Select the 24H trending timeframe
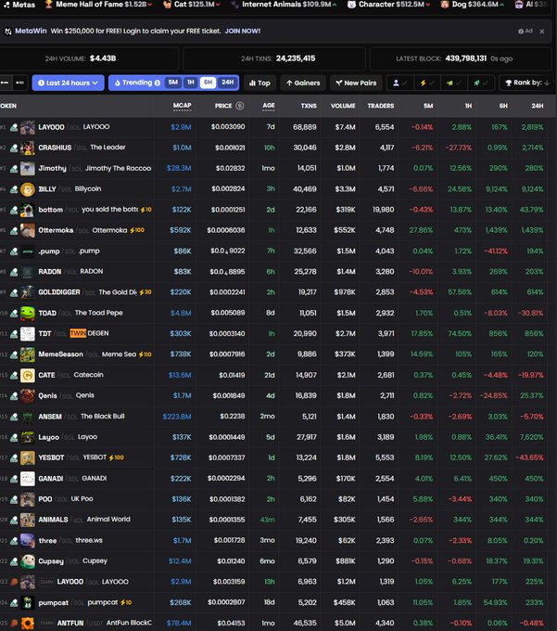This screenshot has height=631, width=557. 227,83
